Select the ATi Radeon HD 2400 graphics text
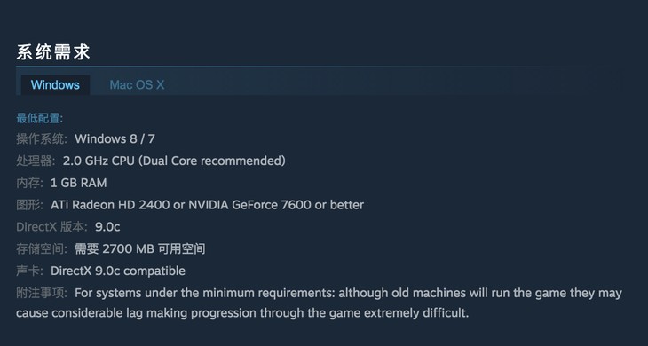The width and height of the screenshot is (648, 346). 207,205
